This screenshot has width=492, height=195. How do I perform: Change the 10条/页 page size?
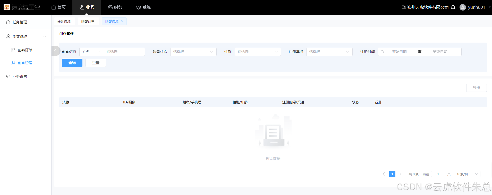point(467,174)
